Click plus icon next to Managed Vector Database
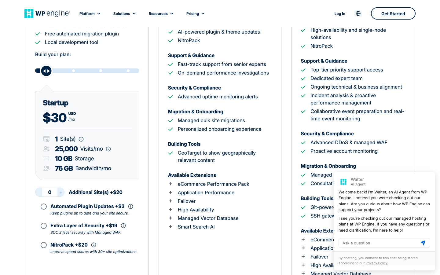The height and width of the screenshot is (275, 440). pyautogui.click(x=170, y=218)
